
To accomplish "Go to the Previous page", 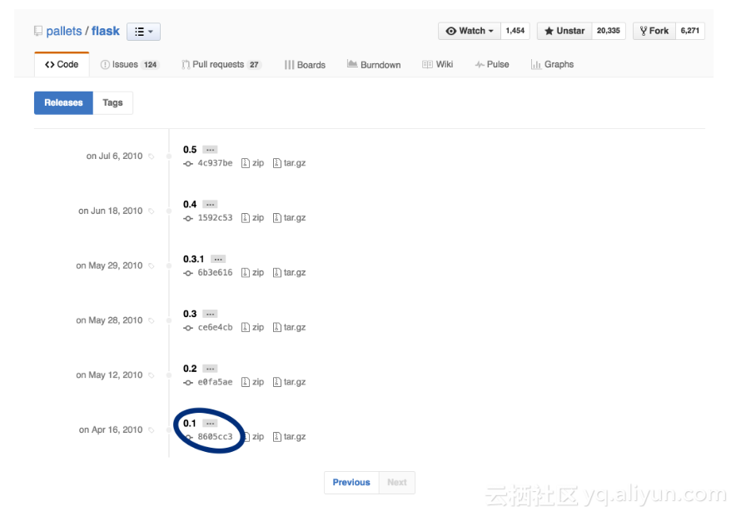I will 351,482.
